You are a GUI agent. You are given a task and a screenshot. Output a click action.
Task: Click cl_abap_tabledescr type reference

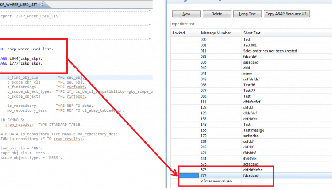pyautogui.click(x=103, y=110)
